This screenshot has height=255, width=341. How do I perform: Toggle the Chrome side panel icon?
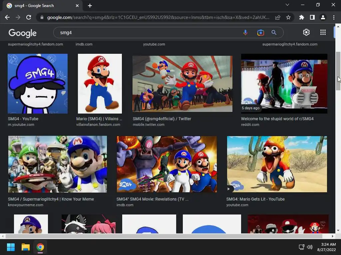pos(312,17)
